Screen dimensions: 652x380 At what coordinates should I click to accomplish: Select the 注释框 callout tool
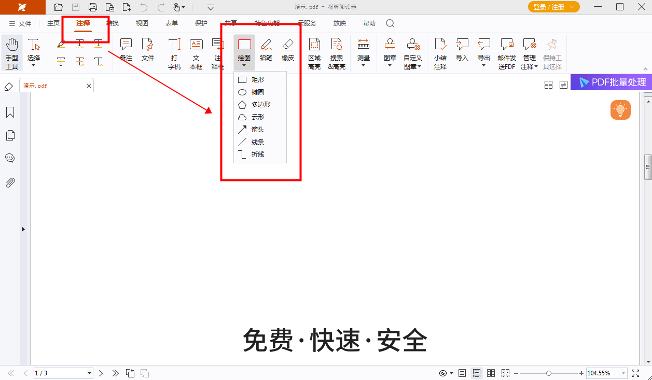pyautogui.click(x=218, y=53)
